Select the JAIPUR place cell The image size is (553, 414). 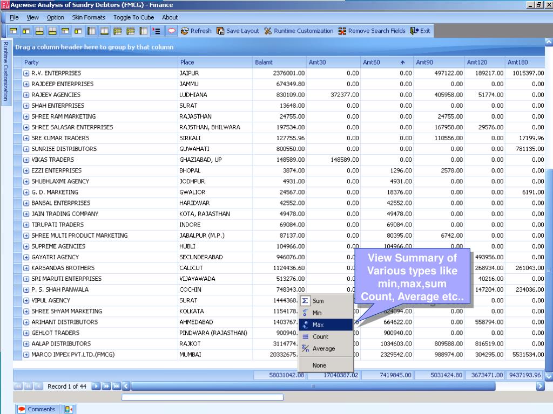215,73
